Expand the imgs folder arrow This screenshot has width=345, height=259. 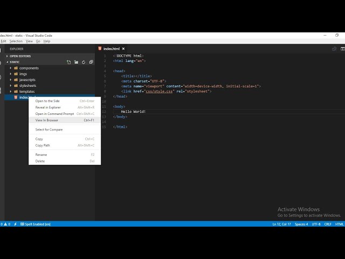pyautogui.click(x=11, y=74)
